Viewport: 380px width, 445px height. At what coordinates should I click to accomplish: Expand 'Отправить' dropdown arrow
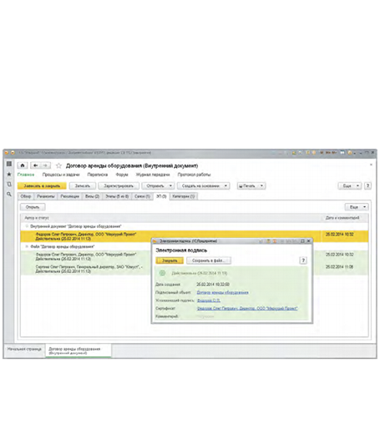click(170, 186)
